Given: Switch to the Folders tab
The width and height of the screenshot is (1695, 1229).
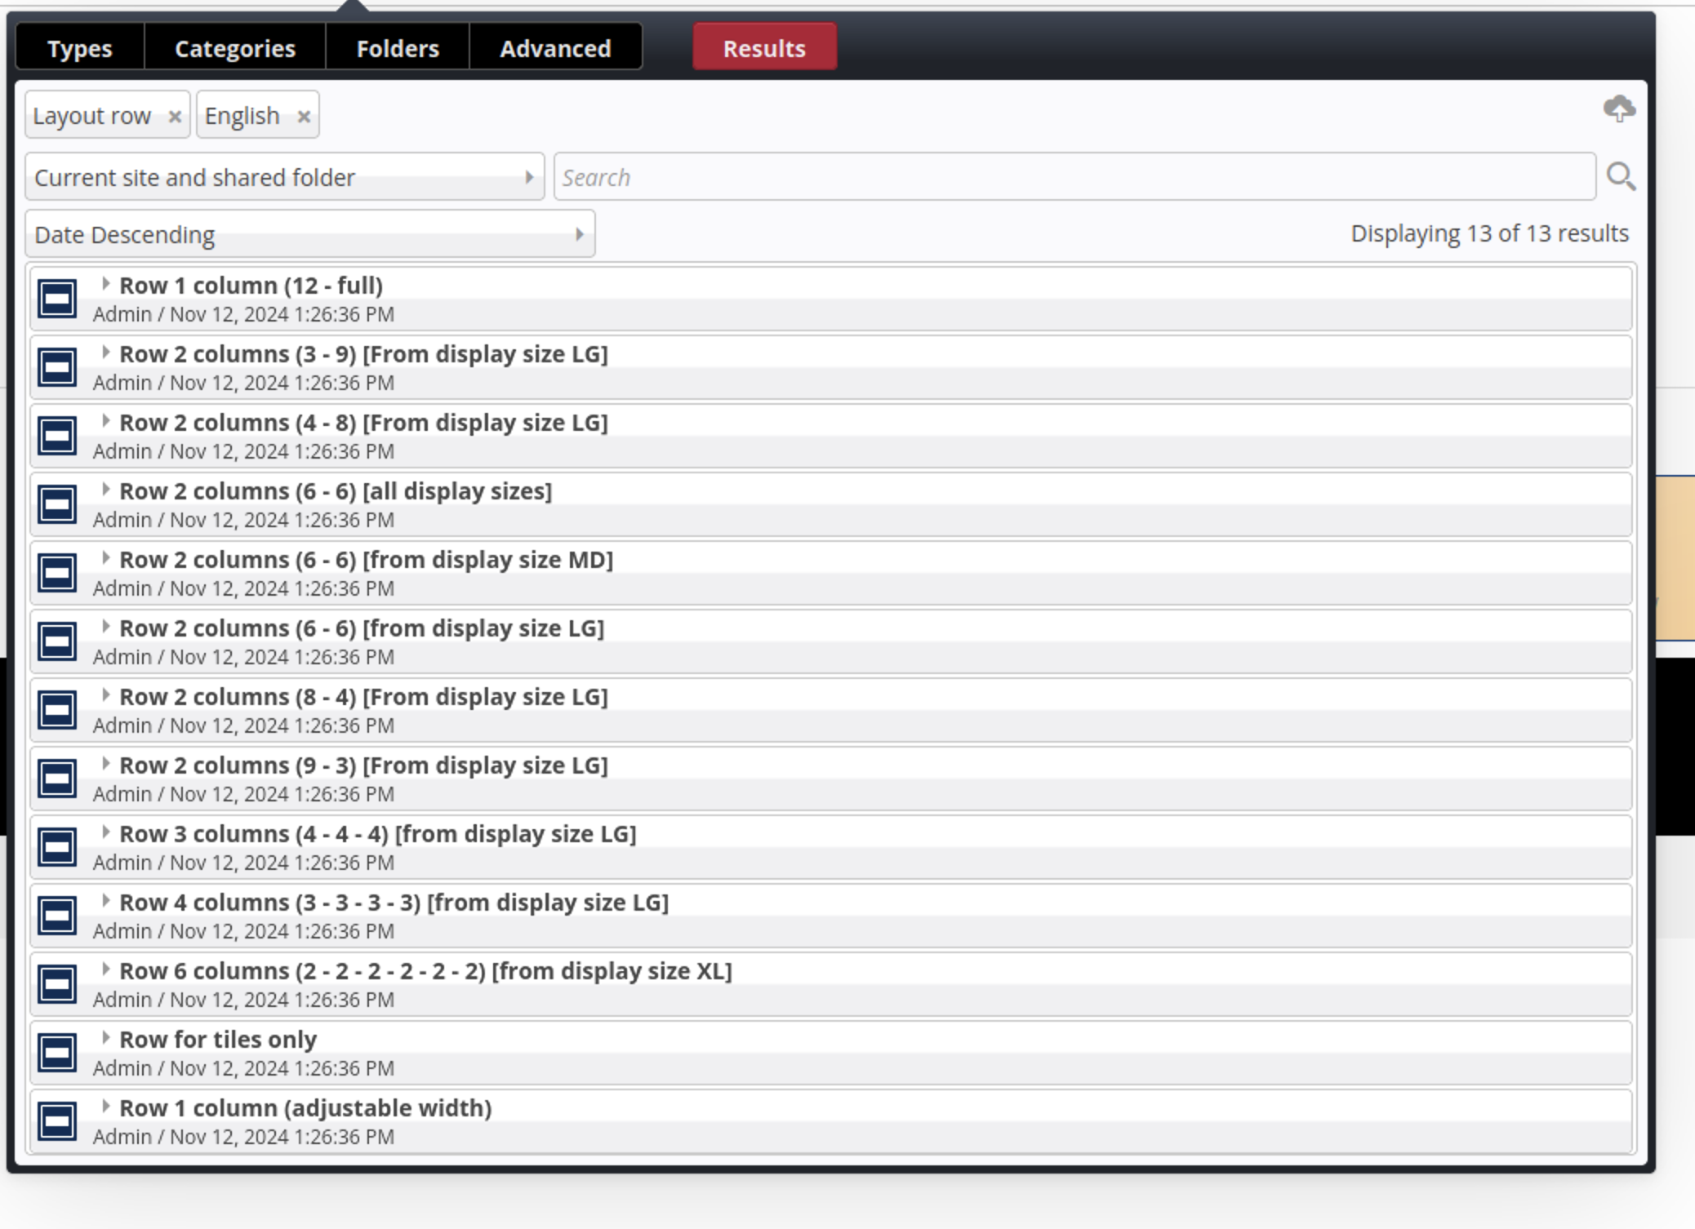Looking at the screenshot, I should pos(398,47).
